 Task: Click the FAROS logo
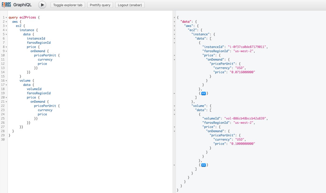[6, 5]
